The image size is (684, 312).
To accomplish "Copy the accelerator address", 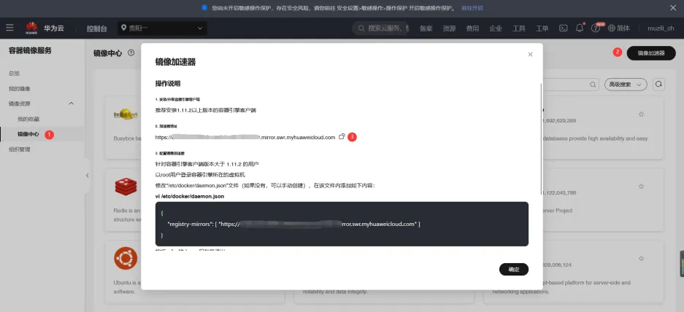I will point(342,137).
